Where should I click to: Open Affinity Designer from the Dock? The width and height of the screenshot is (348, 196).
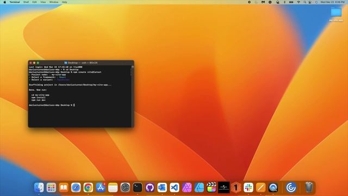click(199, 187)
